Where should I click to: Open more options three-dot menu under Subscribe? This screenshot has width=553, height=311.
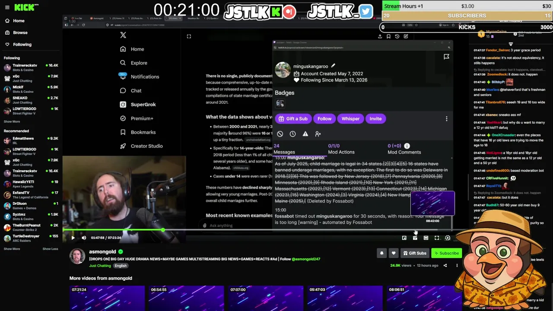[457, 265]
